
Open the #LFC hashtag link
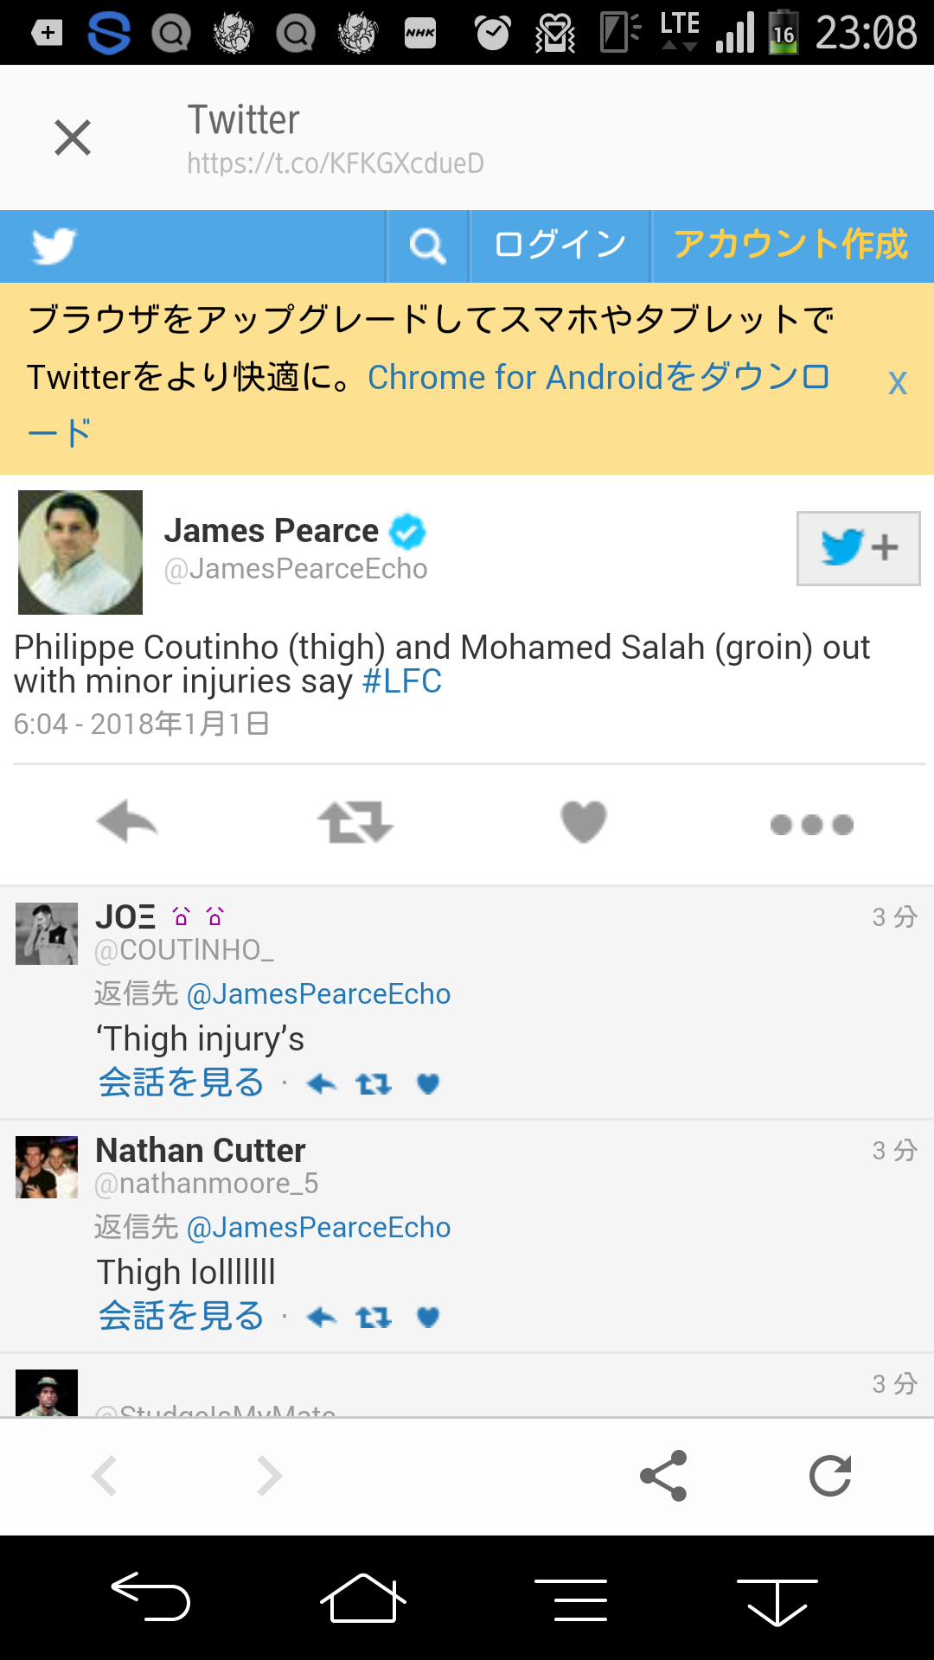(402, 682)
